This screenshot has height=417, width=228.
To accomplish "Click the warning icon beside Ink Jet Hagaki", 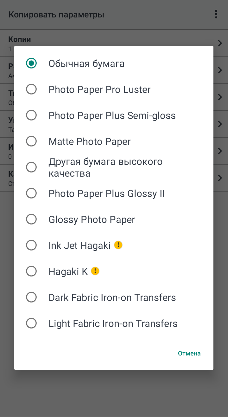I will pyautogui.click(x=118, y=245).
